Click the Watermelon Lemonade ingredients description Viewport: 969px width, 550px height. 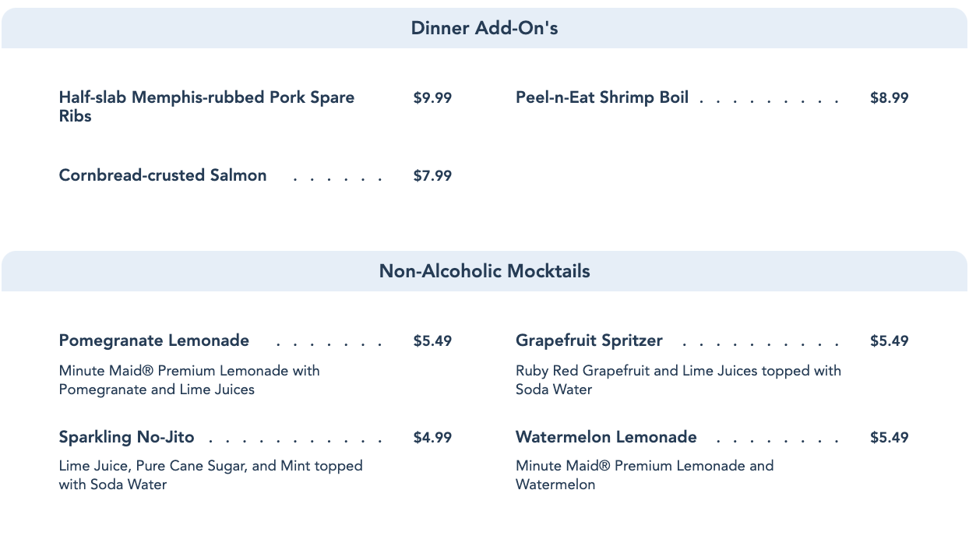(644, 475)
